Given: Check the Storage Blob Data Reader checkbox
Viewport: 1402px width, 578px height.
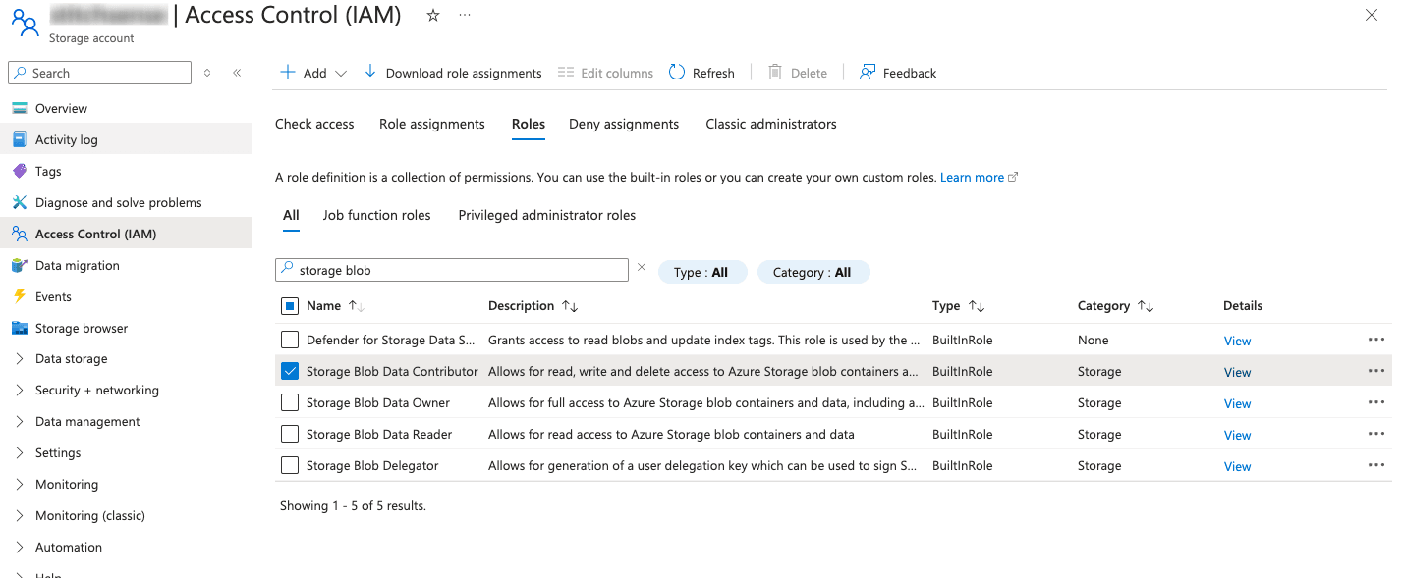Looking at the screenshot, I should click(x=290, y=434).
